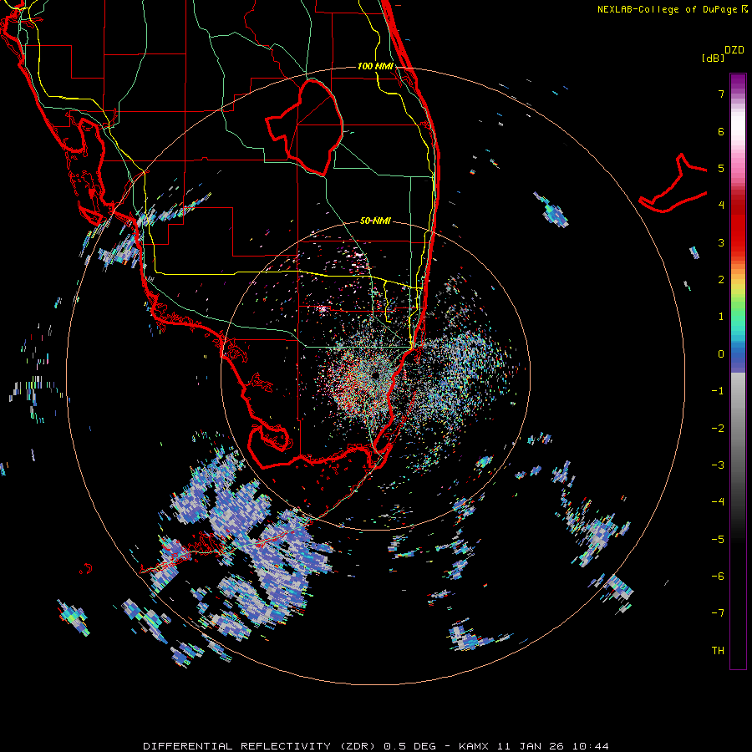Click the 11 JAN 26 date text

(530, 746)
